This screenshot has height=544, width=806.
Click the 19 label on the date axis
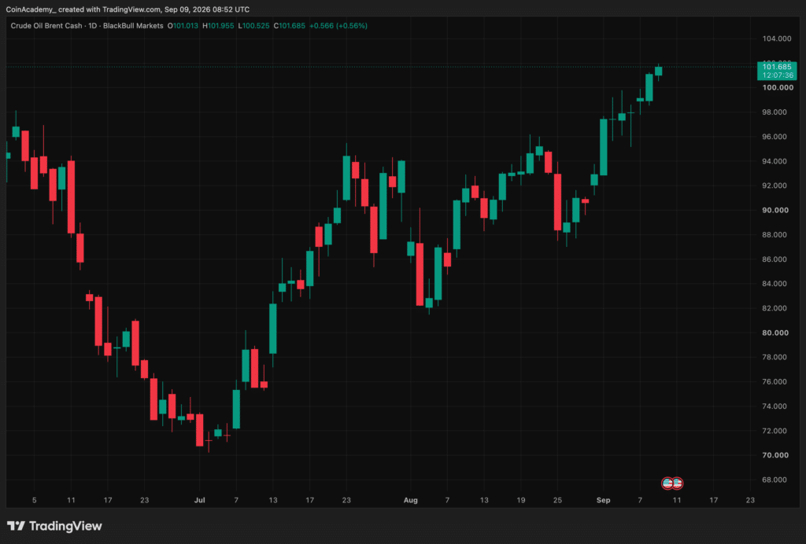click(521, 500)
